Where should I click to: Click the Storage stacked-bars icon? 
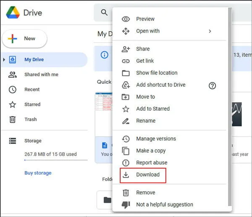click(12, 141)
